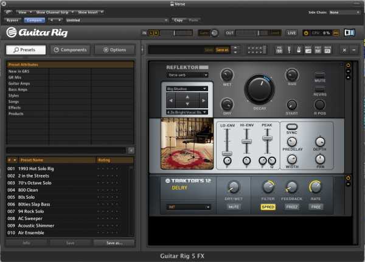Show the metronome in rack toolbar

point(299,50)
